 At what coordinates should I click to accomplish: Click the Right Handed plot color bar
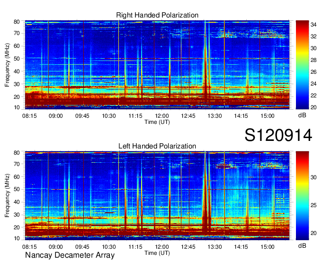coord(302,65)
